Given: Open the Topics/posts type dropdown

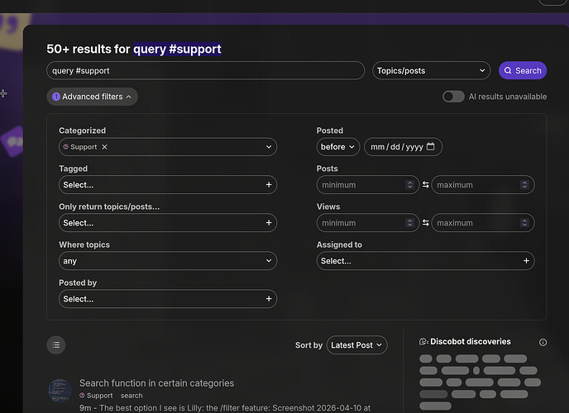Looking at the screenshot, I should point(431,70).
